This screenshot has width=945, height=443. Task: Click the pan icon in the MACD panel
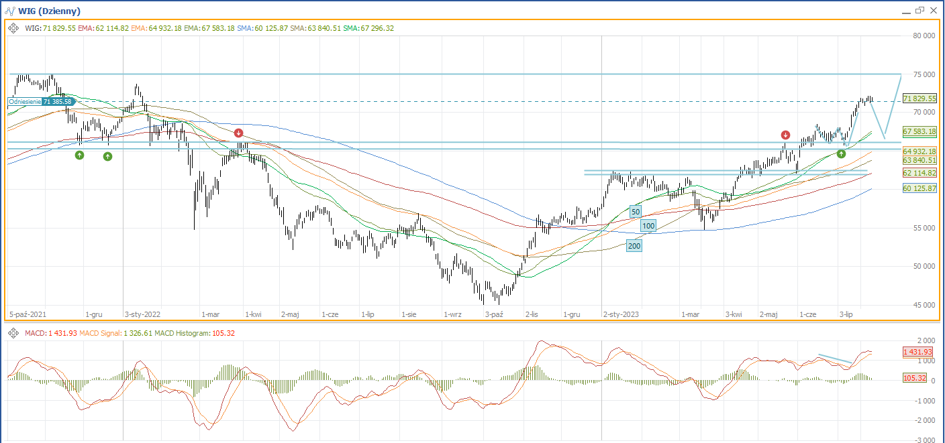click(x=13, y=333)
